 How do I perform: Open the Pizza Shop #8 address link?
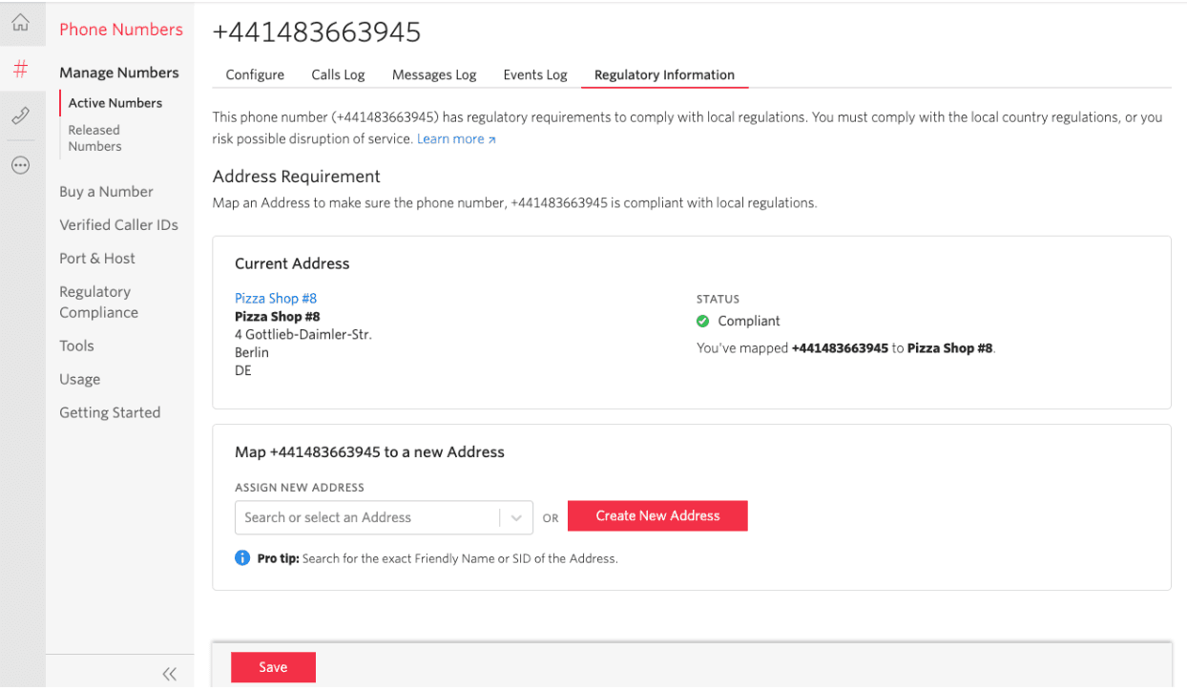tap(276, 299)
